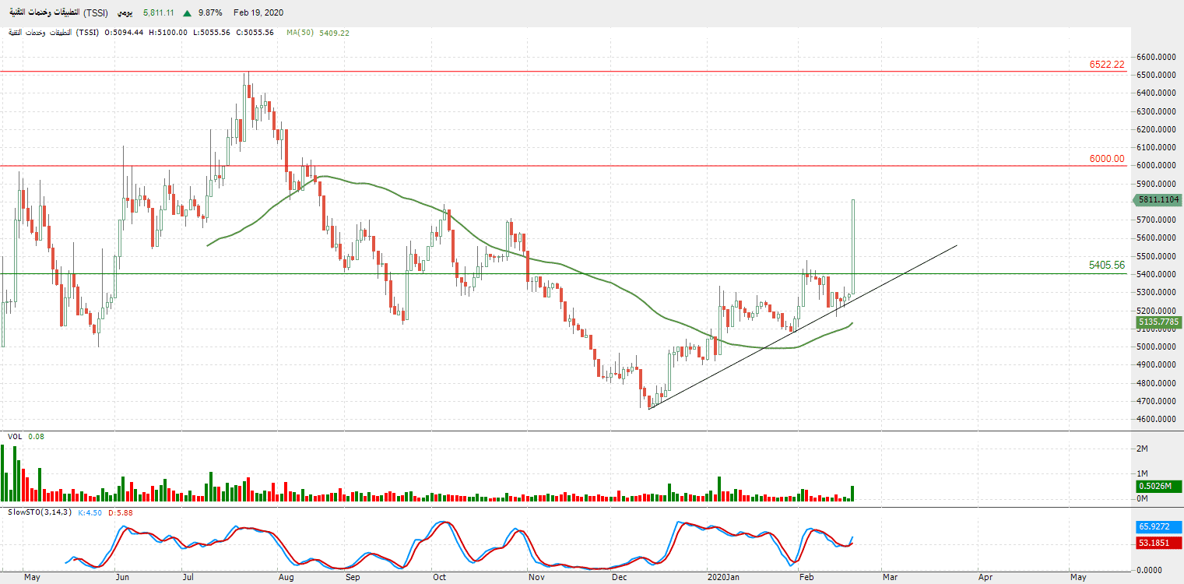Click the stochastic 'D:5.88' legend value

coord(121,512)
